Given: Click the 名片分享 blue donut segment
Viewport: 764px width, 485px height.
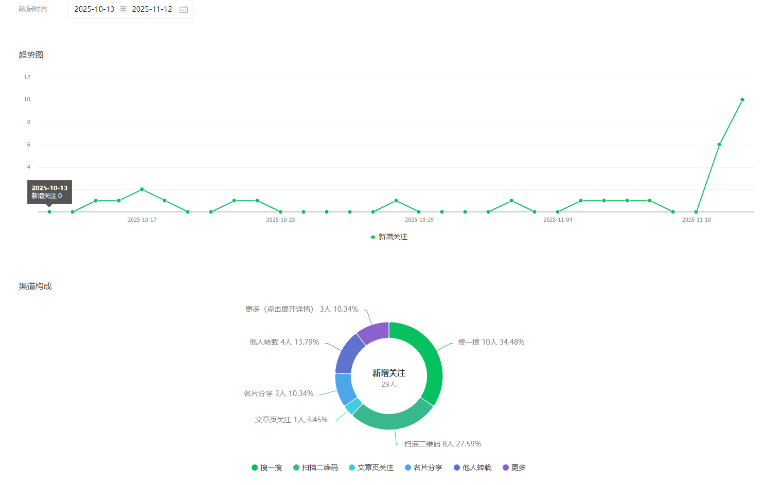Looking at the screenshot, I should [345, 388].
